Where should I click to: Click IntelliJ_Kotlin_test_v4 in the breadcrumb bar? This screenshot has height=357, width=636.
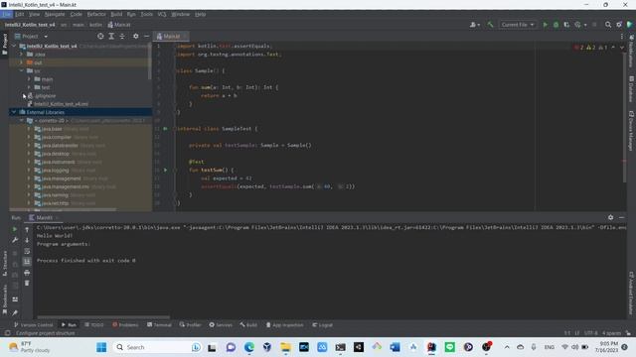[30, 25]
